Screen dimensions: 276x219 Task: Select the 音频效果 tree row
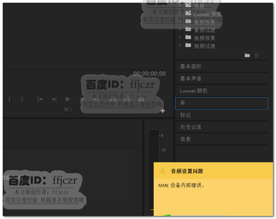click(x=221, y=22)
